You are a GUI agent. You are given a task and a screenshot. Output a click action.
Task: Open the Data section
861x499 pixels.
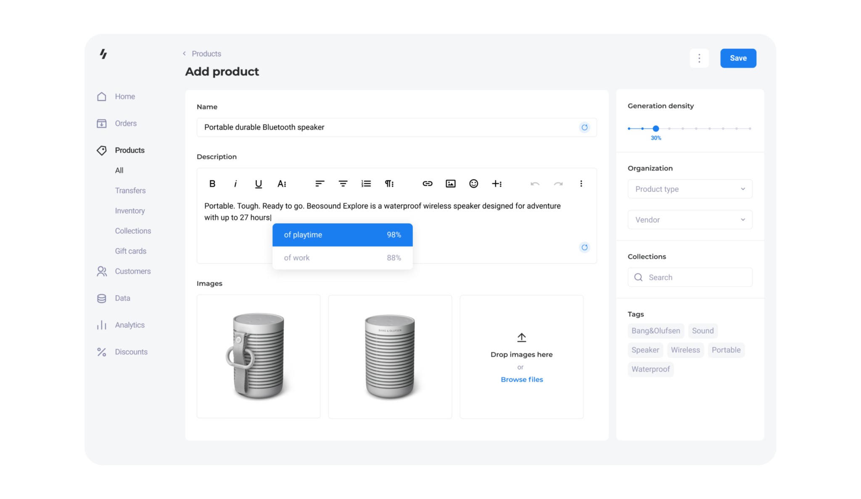click(x=114, y=298)
